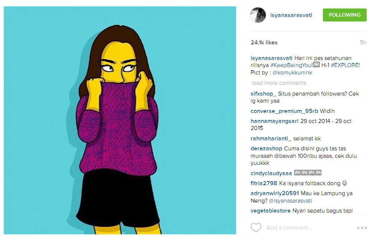Open the #KeepBeingYou hashtag
The image size is (370, 237).
coord(291,65)
